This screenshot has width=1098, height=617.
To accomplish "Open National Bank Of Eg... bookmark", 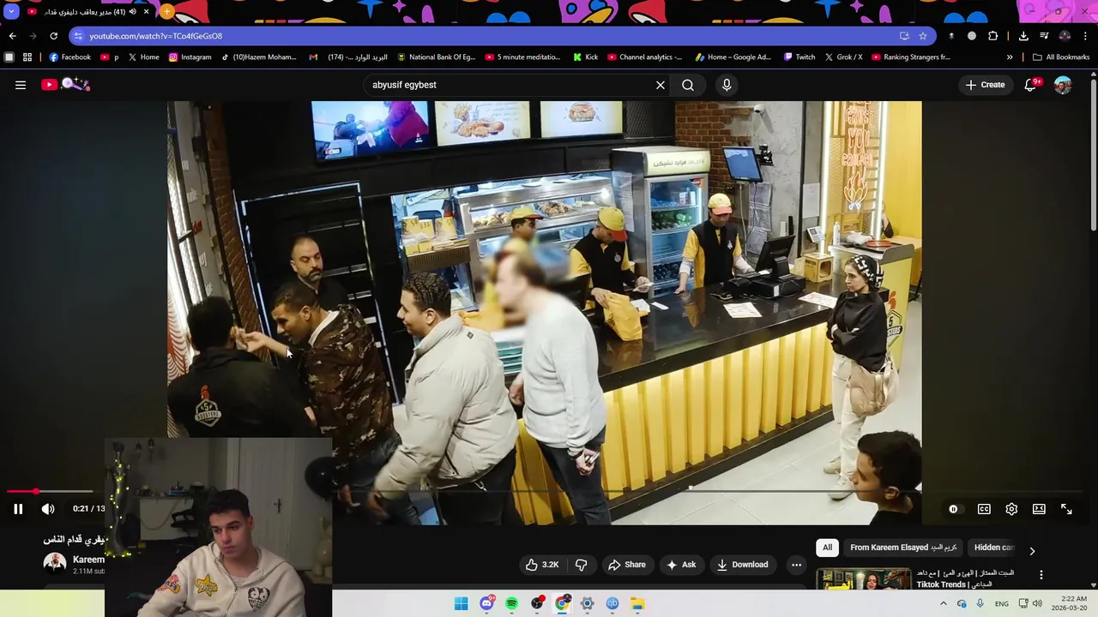I will (x=436, y=57).
